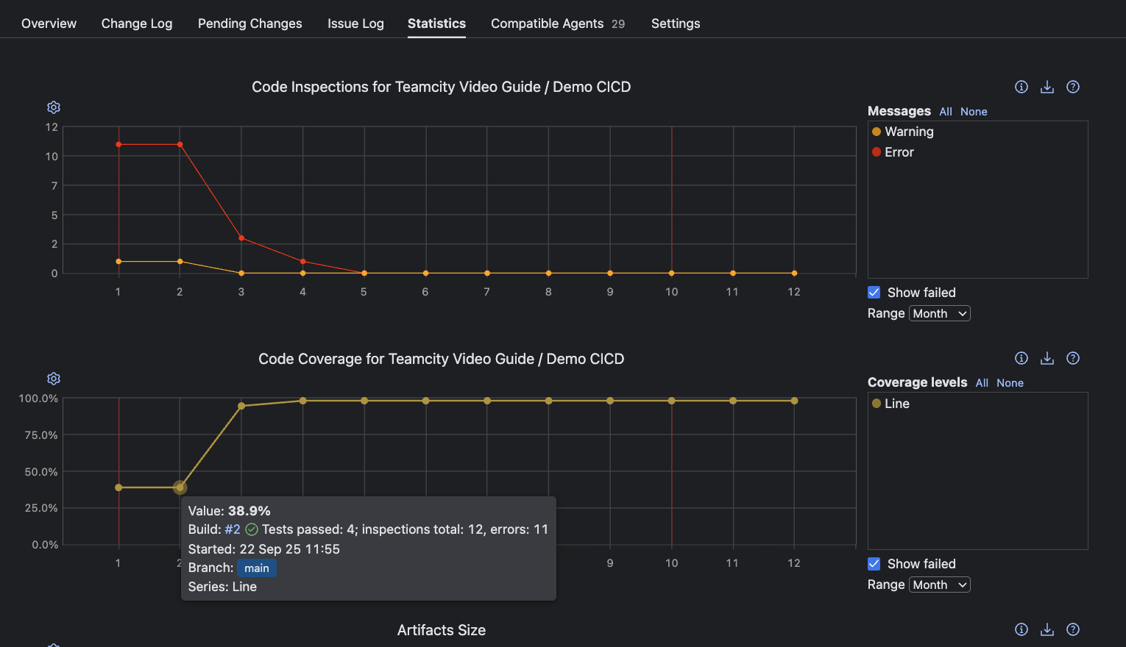Uncheck Show failed for Code Inspections
The width and height of the screenshot is (1126, 647).
[x=874, y=293]
